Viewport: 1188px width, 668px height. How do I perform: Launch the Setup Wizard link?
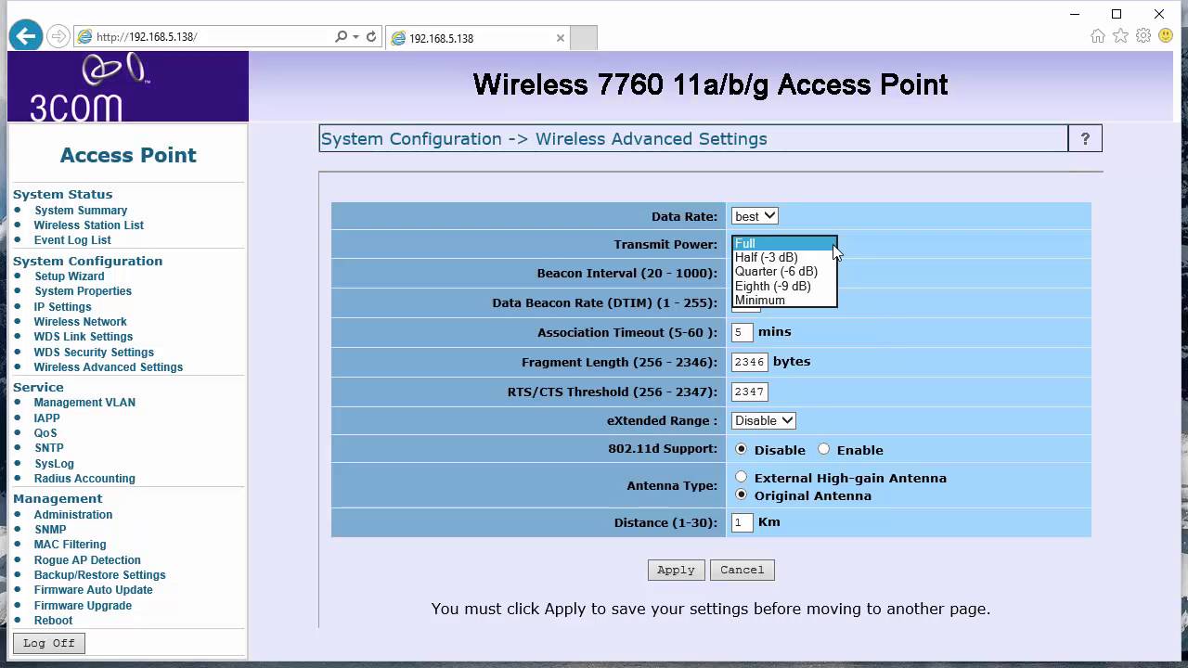tap(70, 276)
